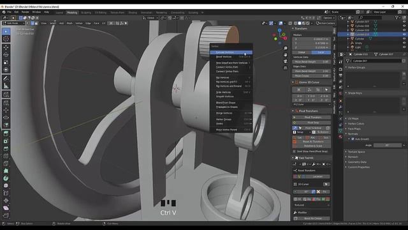Select the Move tool

coord(6,47)
